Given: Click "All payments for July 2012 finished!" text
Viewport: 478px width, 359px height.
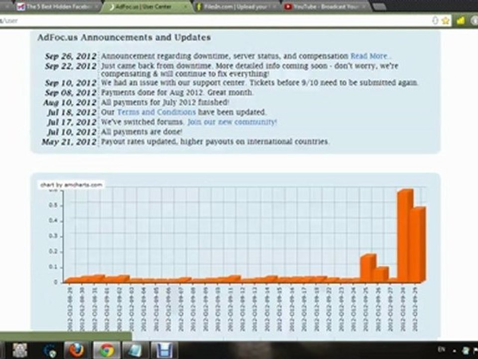Looking at the screenshot, I should click(165, 102).
